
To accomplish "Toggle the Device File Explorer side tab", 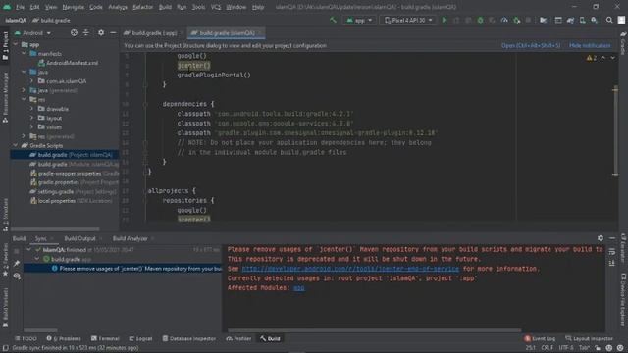I will click(623, 299).
